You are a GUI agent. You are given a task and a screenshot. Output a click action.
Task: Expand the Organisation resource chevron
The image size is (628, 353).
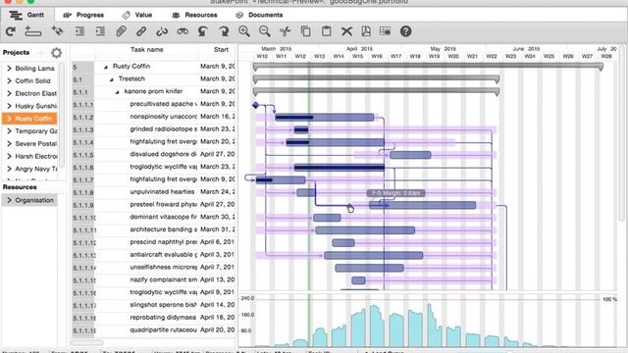click(9, 200)
